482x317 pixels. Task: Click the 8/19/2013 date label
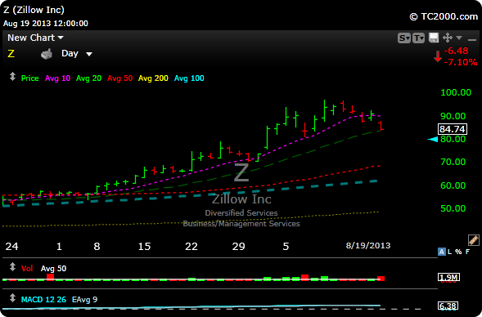click(x=368, y=245)
